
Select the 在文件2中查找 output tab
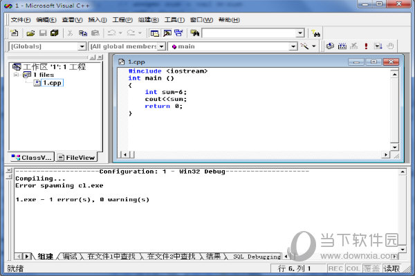[172, 256]
